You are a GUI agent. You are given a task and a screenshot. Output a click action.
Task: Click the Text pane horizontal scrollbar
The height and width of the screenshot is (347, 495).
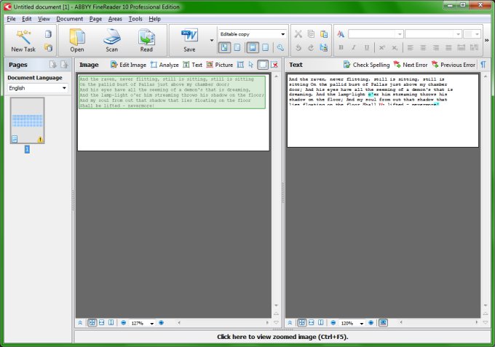coord(439,323)
